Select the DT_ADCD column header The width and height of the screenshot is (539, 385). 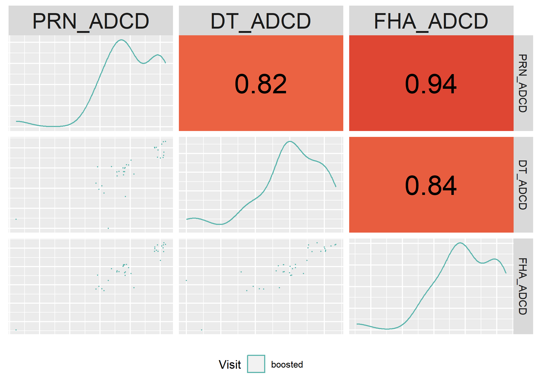coord(261,21)
